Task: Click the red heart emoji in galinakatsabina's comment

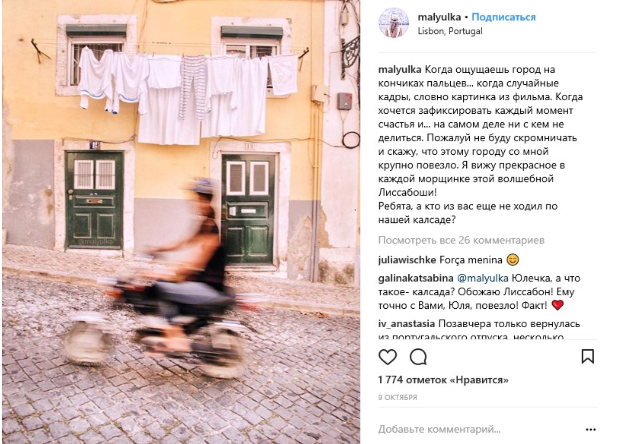Action: point(558,305)
